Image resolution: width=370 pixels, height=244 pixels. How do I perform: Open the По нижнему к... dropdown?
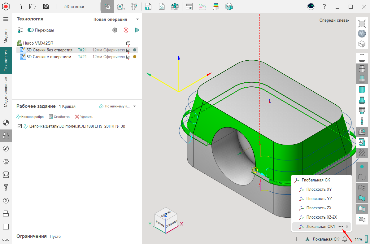click(x=134, y=106)
